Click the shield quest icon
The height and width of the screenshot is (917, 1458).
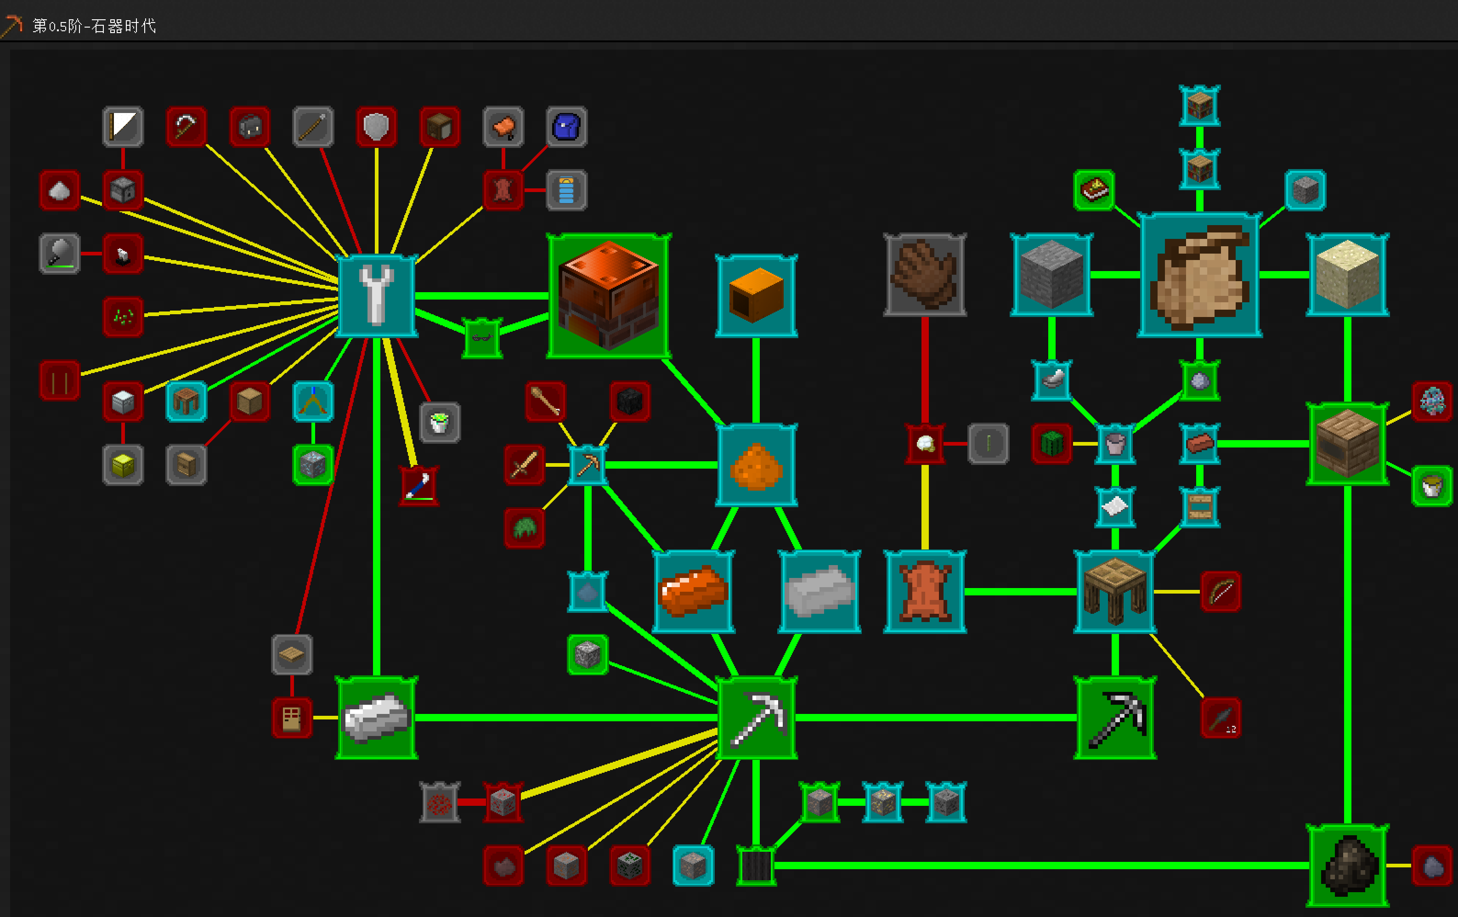click(377, 127)
